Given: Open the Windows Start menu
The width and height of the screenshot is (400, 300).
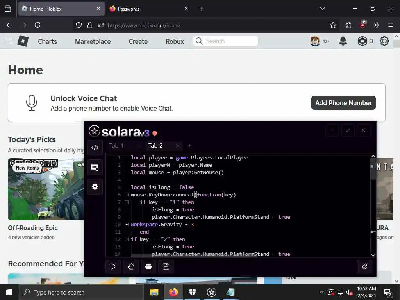Looking at the screenshot, I should 9,292.
